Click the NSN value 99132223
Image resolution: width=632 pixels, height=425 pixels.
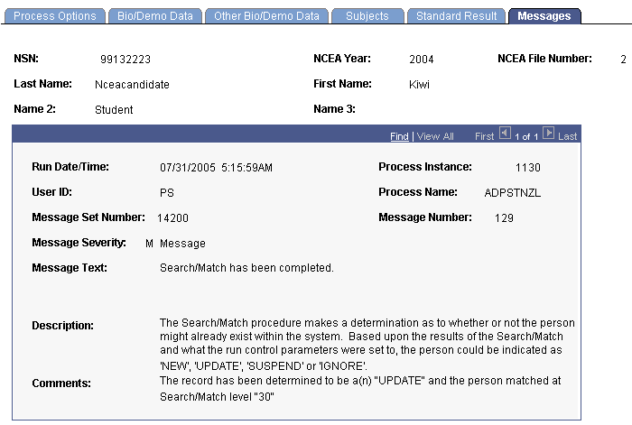(125, 60)
